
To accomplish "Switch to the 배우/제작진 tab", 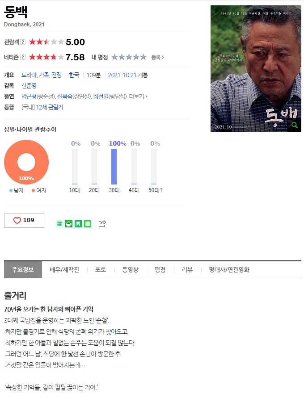I will click(x=64, y=269).
